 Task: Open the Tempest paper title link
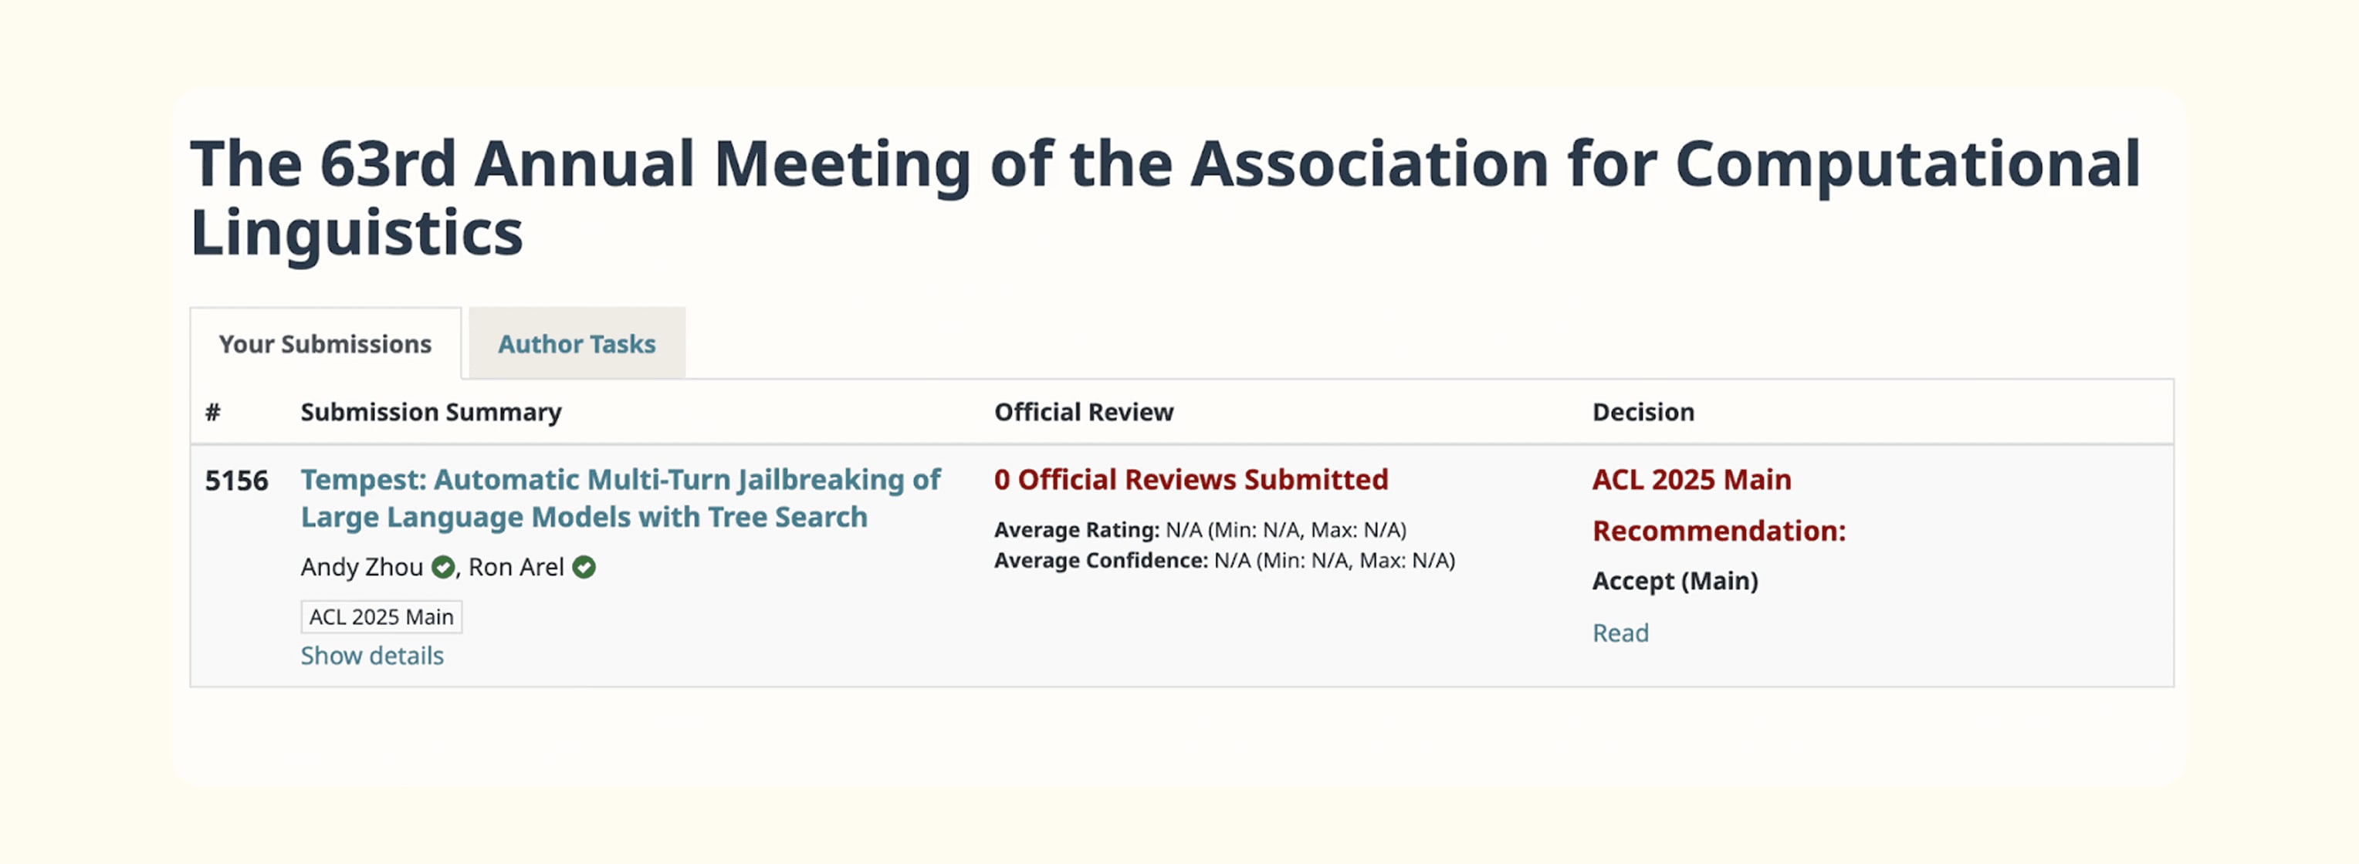(620, 498)
